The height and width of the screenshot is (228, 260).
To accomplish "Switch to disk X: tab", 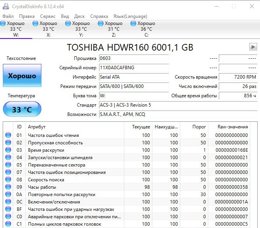I will click(49, 29).
